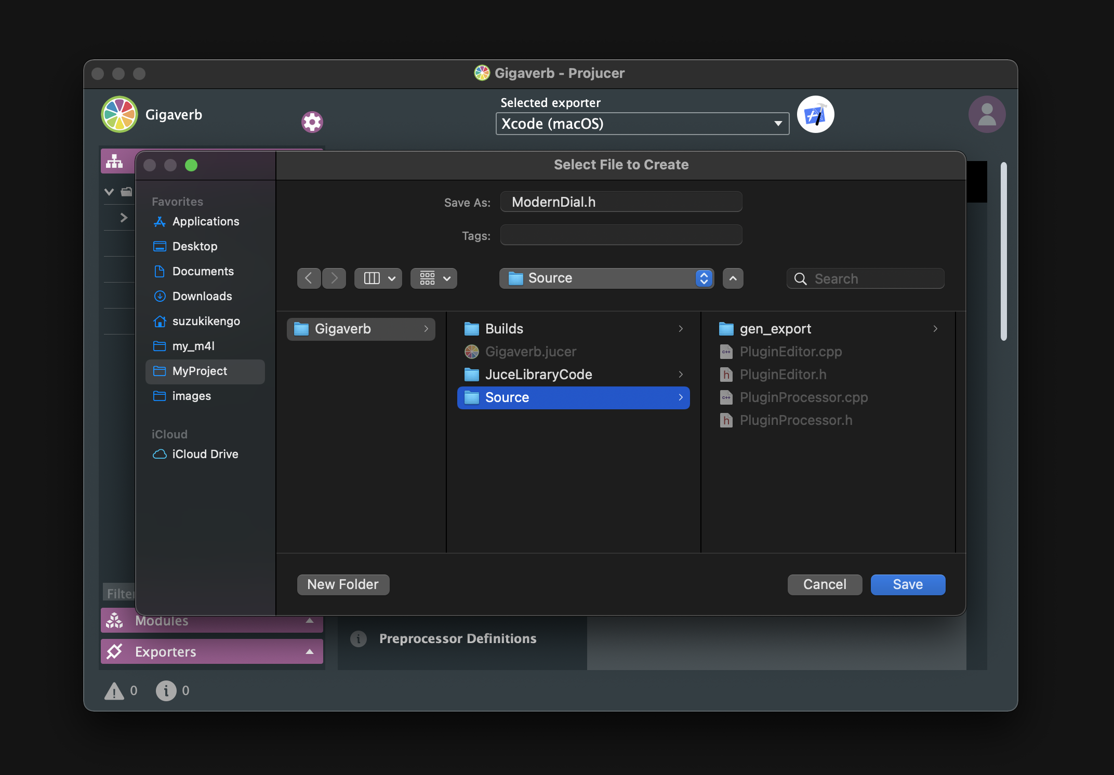Select Documents in Favorites sidebar
Viewport: 1114px width, 775px height.
pos(205,271)
